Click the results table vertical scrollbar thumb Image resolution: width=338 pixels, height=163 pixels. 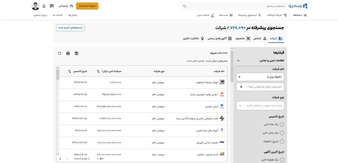pos(58,75)
